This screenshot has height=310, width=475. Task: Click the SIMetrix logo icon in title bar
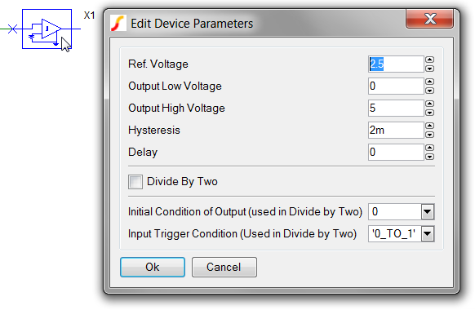click(118, 23)
